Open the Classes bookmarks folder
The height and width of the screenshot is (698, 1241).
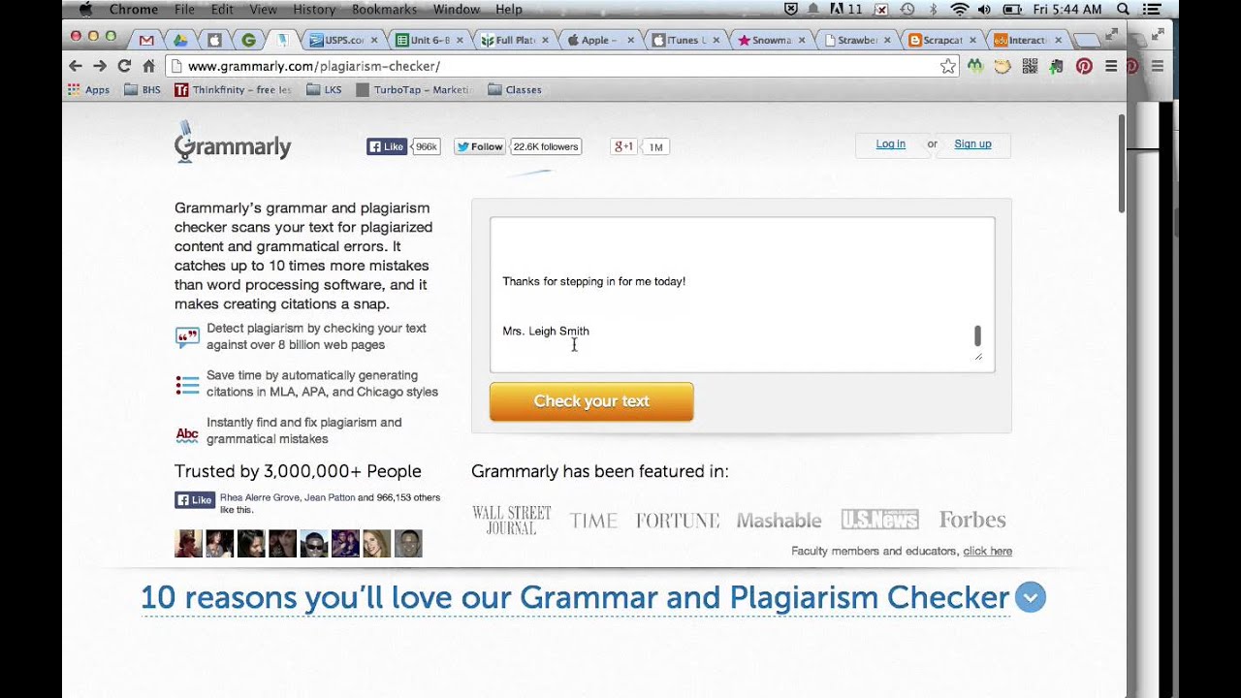(515, 89)
